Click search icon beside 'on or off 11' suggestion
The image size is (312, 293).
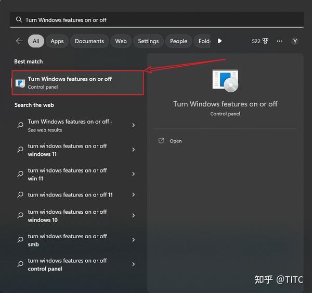(x=20, y=194)
